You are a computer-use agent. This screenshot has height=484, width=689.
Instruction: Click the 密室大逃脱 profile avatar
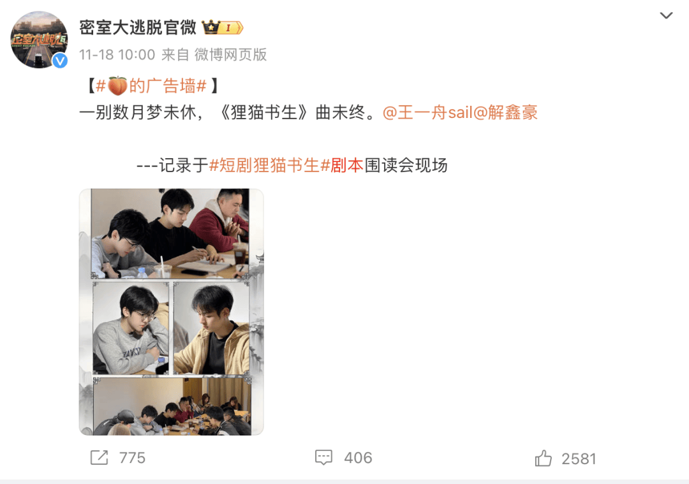pyautogui.click(x=39, y=40)
